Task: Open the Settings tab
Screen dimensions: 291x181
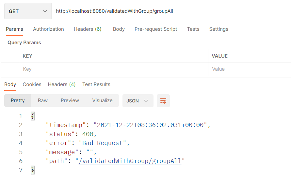Action: point(218,29)
